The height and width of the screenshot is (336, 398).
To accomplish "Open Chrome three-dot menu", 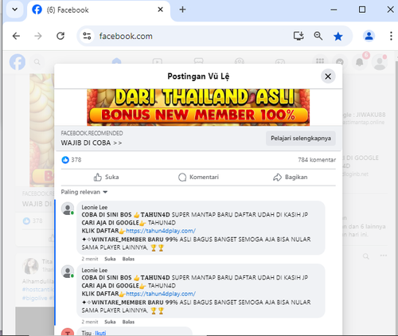I will coord(391,36).
